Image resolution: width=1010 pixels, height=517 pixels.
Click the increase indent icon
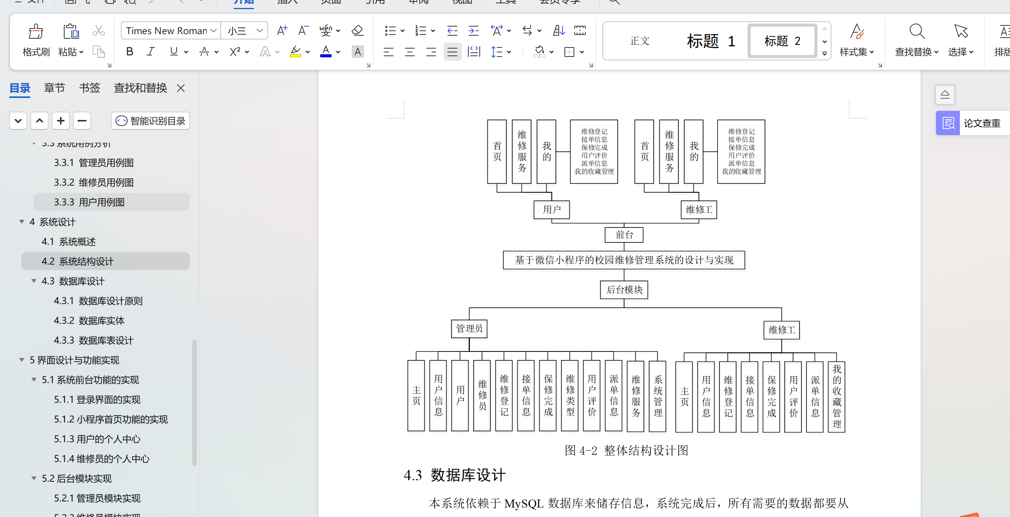[474, 31]
